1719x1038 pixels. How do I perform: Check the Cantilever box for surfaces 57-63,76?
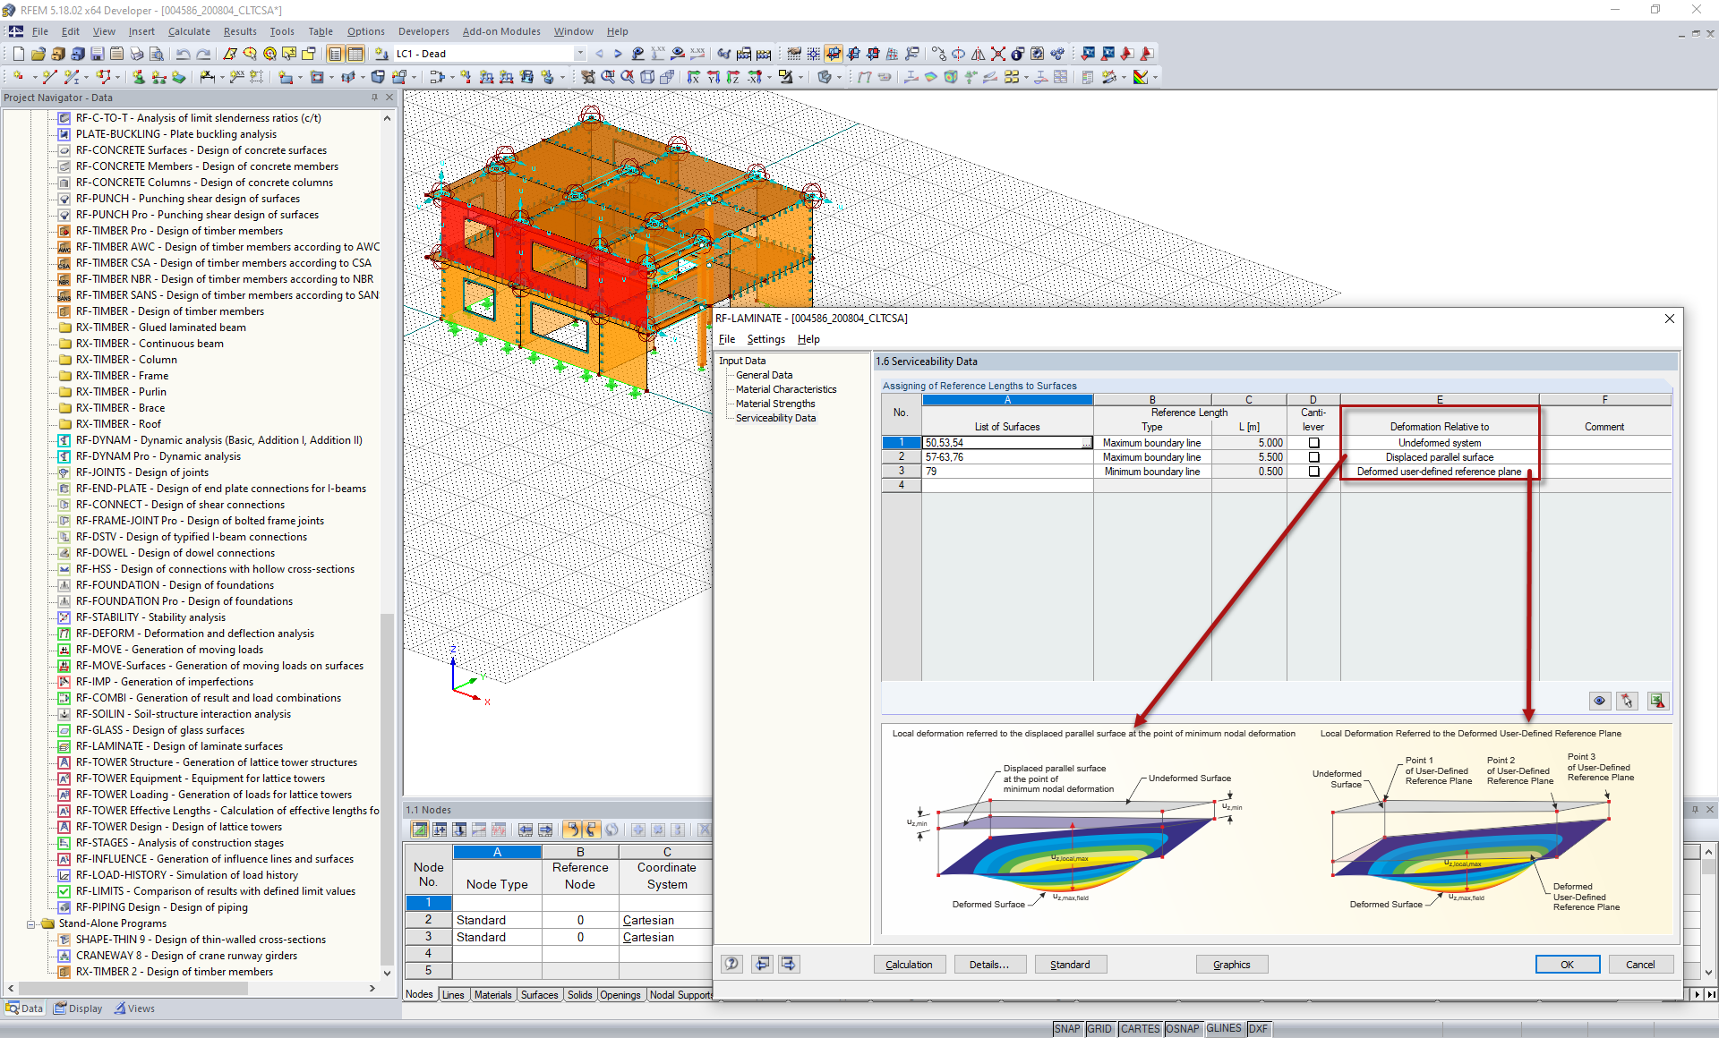(x=1313, y=456)
